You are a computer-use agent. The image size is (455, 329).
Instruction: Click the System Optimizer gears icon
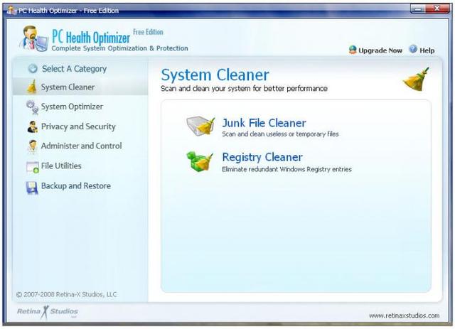32,107
